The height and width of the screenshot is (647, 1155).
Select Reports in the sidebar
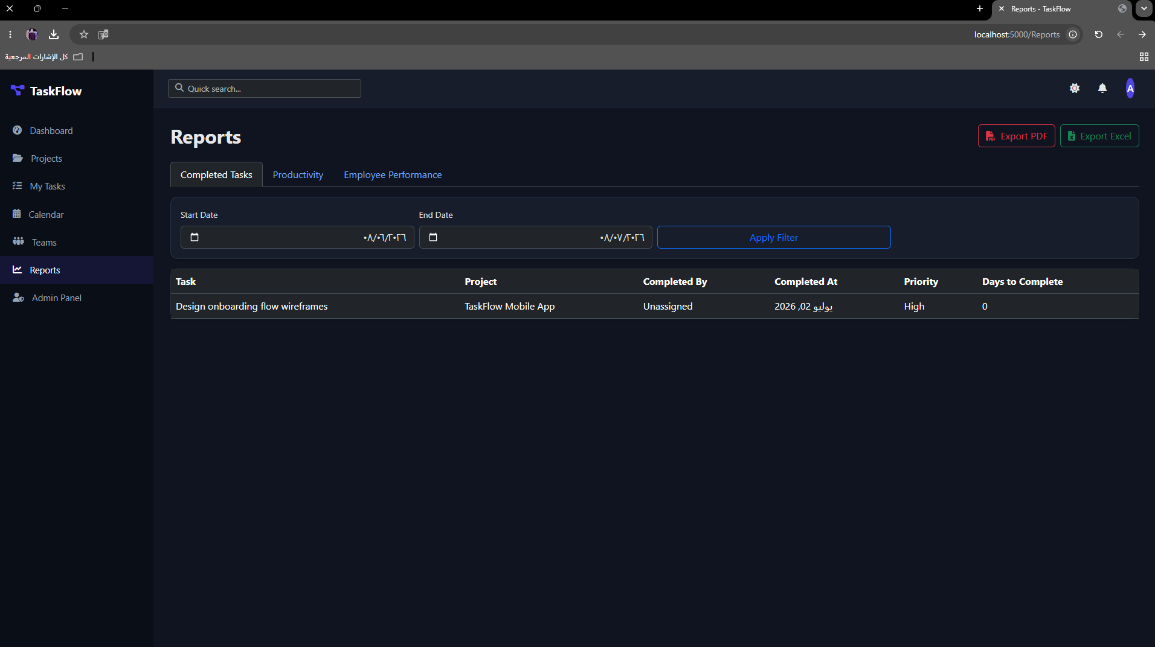tap(77, 270)
